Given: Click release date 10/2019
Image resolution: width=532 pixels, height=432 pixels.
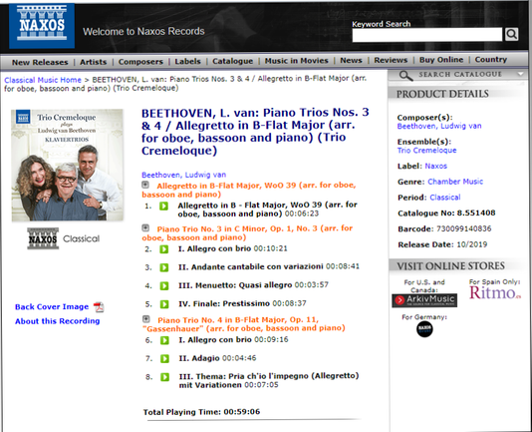Looking at the screenshot, I should pos(472,244).
